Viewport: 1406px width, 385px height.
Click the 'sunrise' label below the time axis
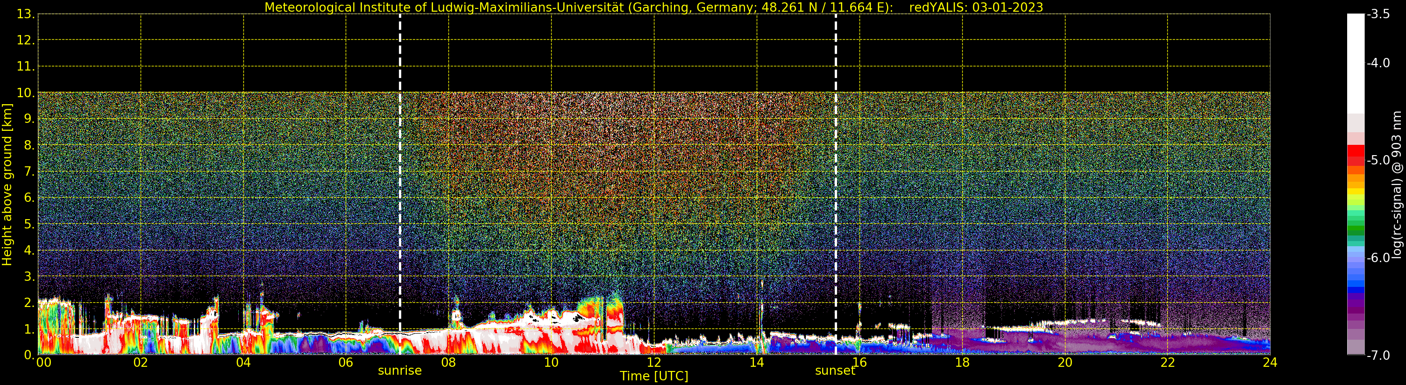click(x=399, y=371)
